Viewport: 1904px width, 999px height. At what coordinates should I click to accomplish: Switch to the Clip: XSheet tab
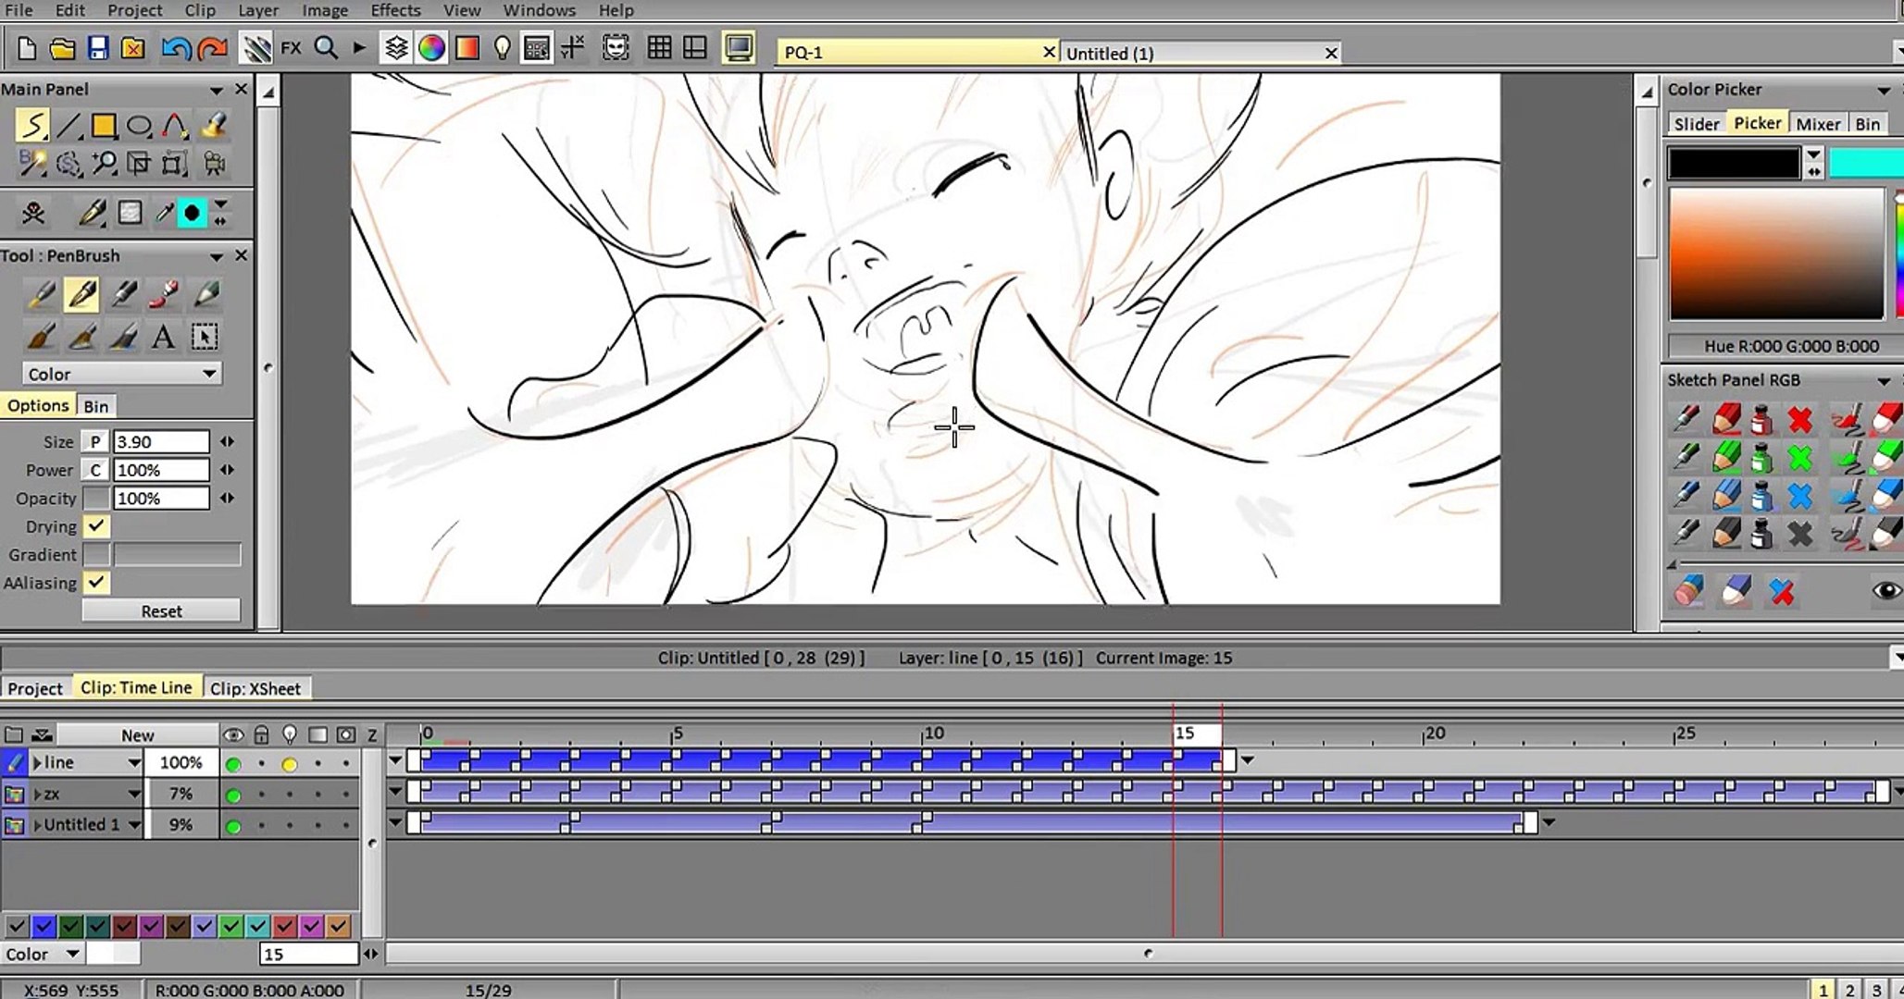[x=255, y=688]
